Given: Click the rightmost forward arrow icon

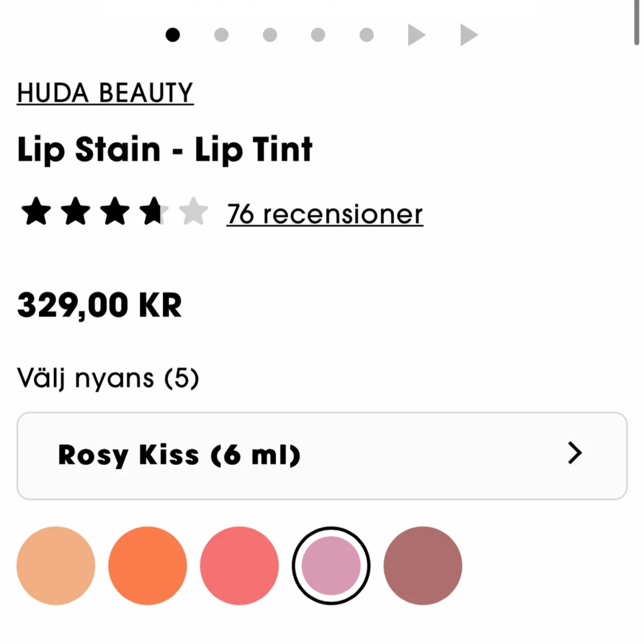Looking at the screenshot, I should pos(469,34).
